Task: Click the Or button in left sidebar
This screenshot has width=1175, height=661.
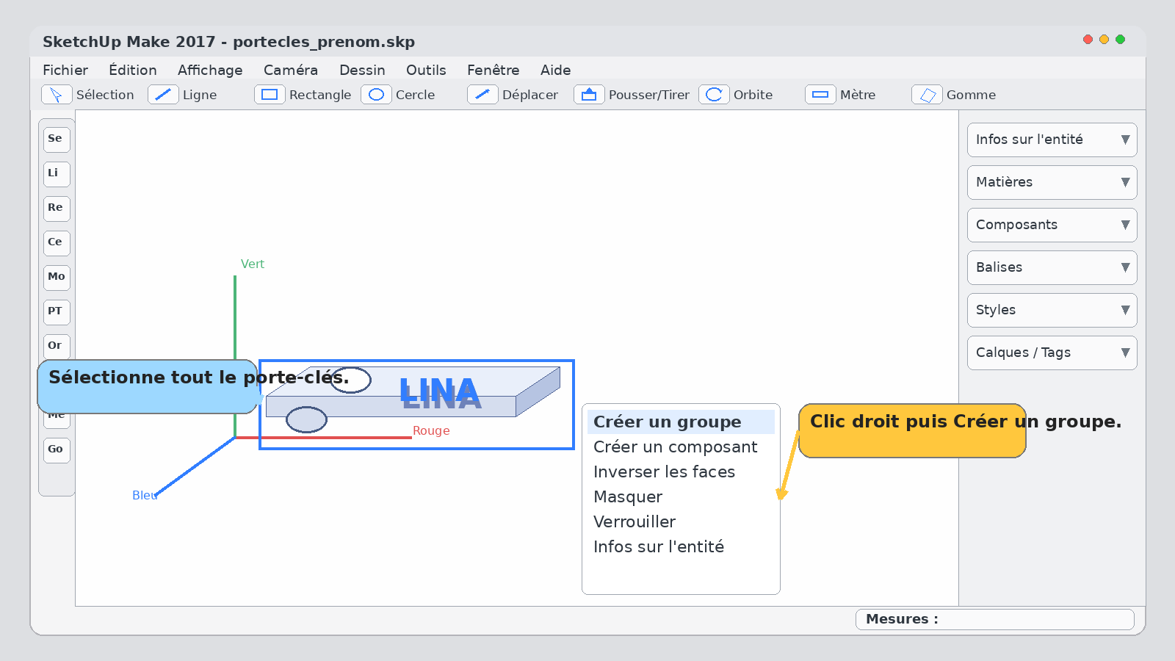Action: click(57, 347)
